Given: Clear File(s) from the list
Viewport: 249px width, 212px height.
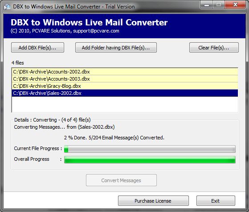Looking at the screenshot, I should (214, 48).
